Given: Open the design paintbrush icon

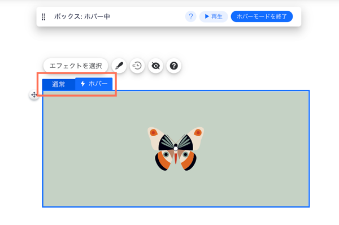Looking at the screenshot, I should [119, 66].
